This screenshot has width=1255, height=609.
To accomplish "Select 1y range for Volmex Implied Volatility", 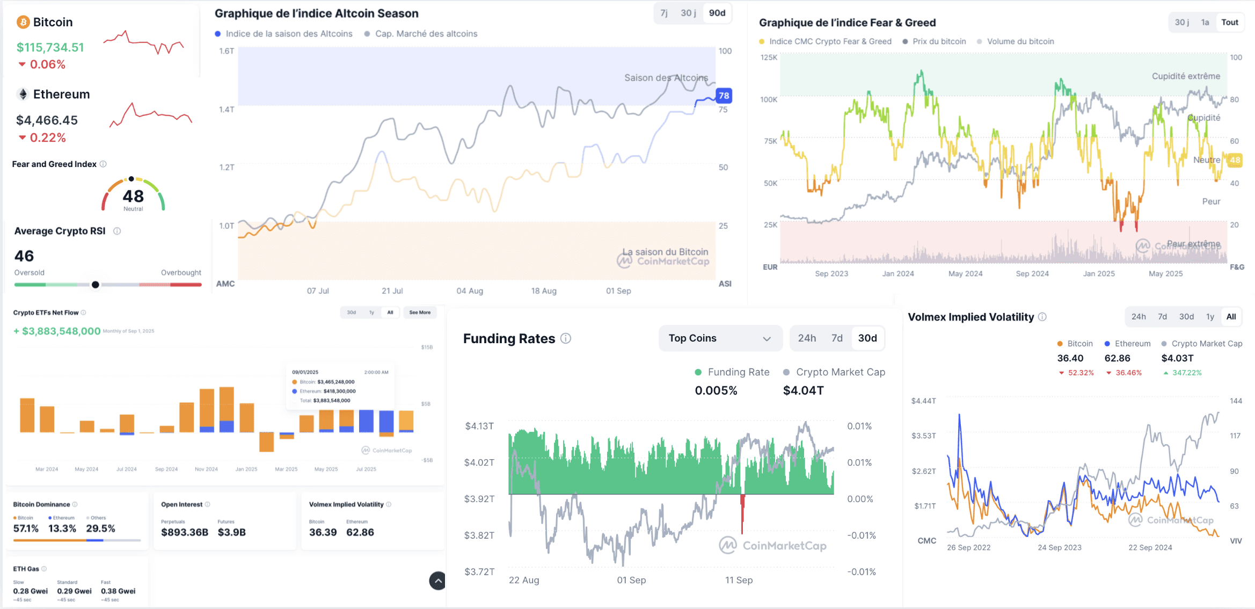I will click(1210, 317).
